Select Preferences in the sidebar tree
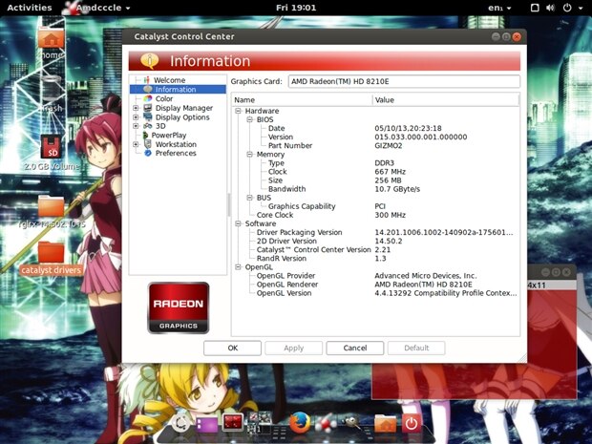The width and height of the screenshot is (592, 444). (x=175, y=153)
